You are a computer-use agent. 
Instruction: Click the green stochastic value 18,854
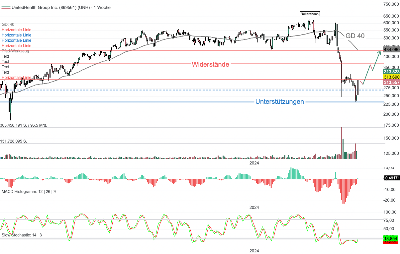click(391, 238)
